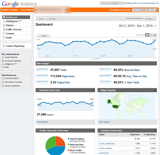Open the Bounce Rate report link

[x=132, y=70]
